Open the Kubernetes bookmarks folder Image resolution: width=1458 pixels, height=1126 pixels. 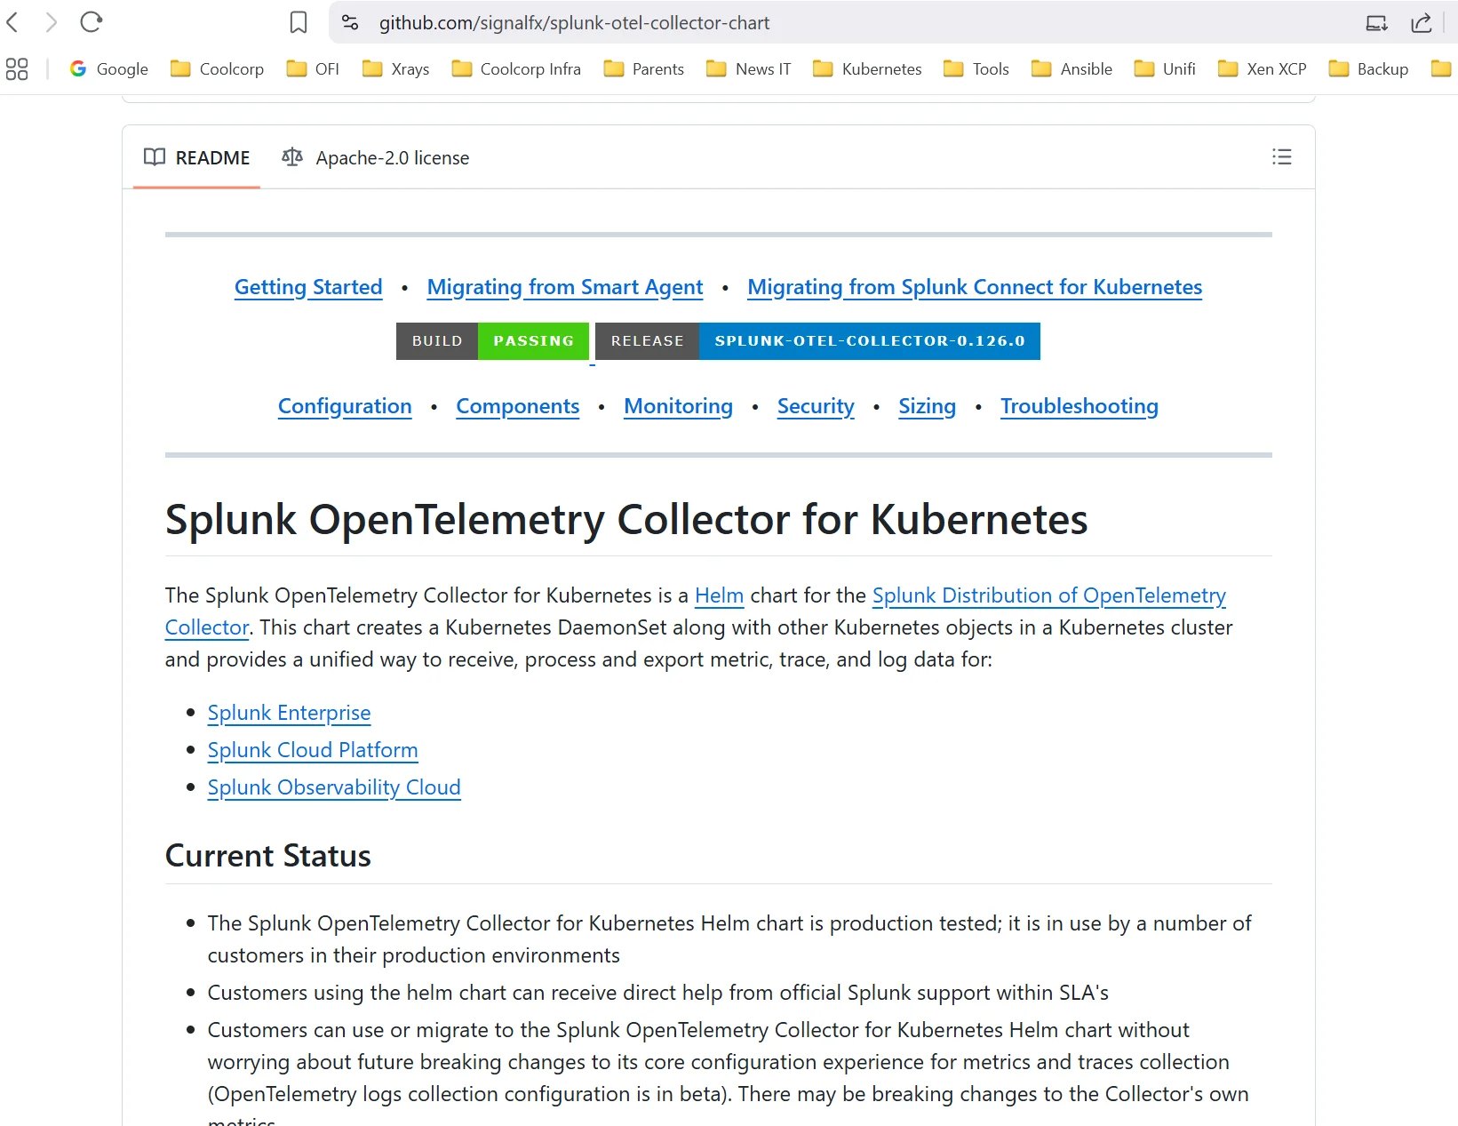pyautogui.click(x=868, y=68)
